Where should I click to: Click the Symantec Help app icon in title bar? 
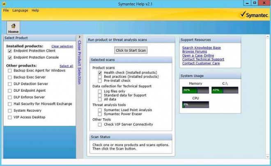4,3
